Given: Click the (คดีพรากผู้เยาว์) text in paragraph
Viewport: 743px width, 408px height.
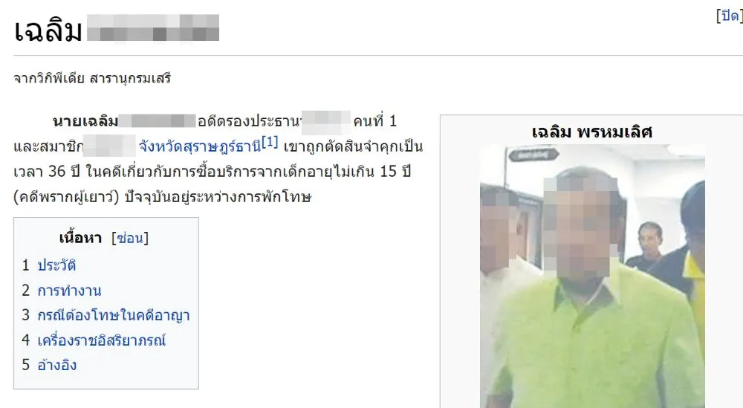Looking at the screenshot, I should pos(66,197).
